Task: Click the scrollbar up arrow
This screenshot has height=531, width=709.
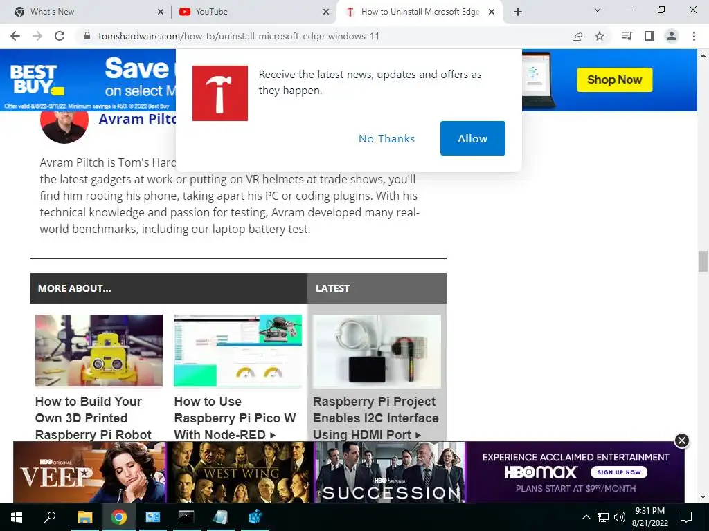Action: 703,55
